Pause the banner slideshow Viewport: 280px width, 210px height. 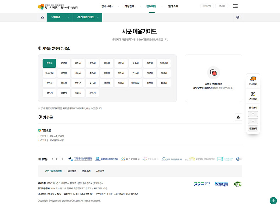click(57, 159)
